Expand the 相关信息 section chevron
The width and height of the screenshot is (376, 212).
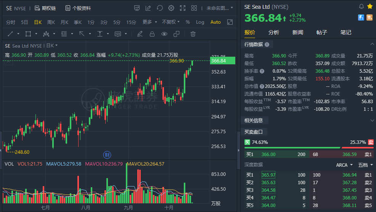coord(372,120)
